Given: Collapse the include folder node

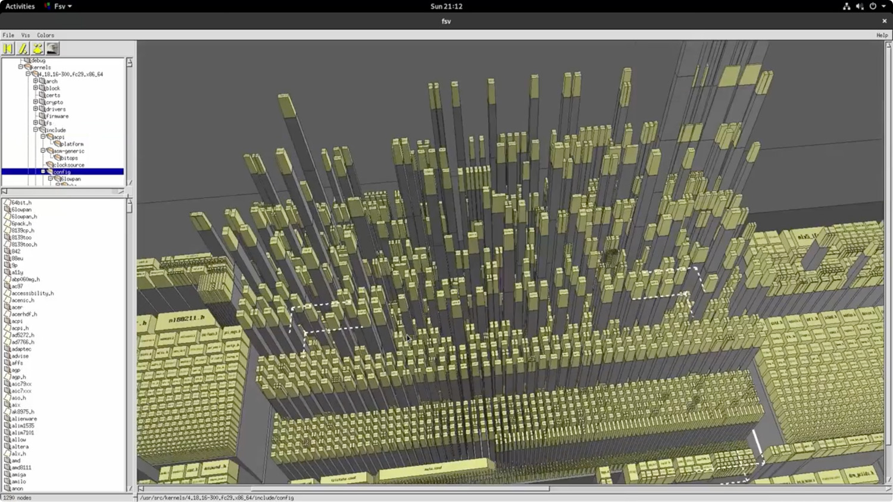Looking at the screenshot, I should [x=35, y=130].
